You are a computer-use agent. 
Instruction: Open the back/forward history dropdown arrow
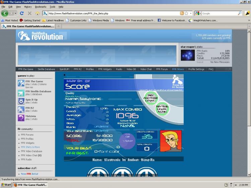[15, 13]
